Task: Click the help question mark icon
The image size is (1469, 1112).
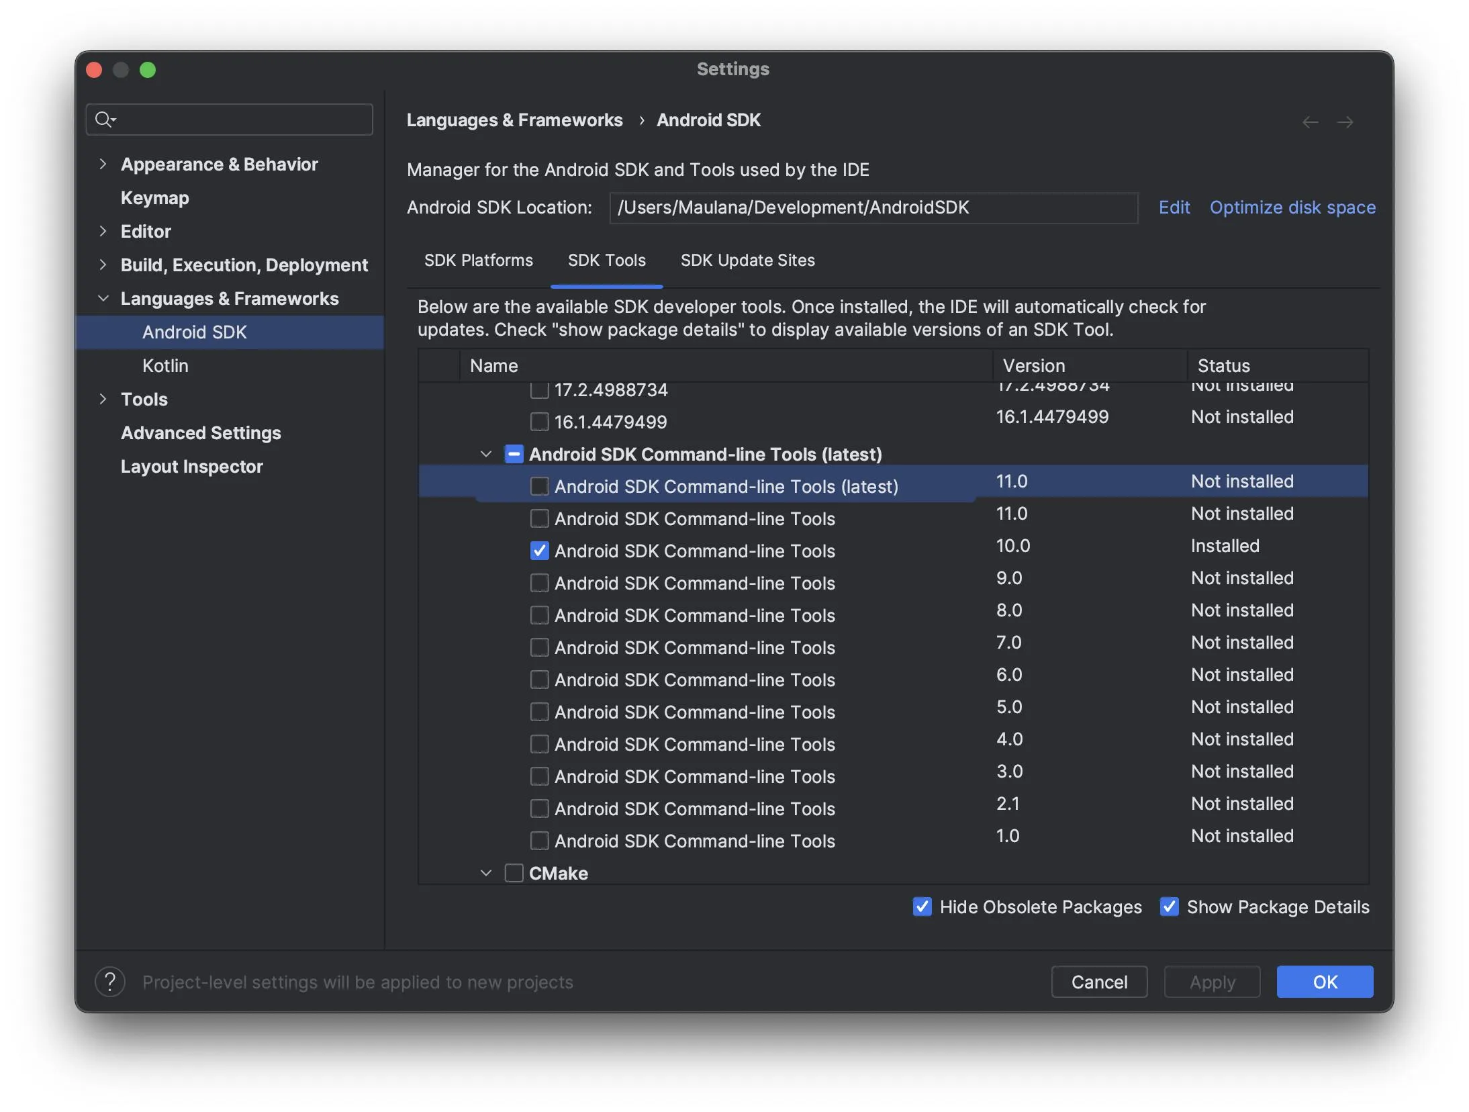Action: click(x=110, y=982)
